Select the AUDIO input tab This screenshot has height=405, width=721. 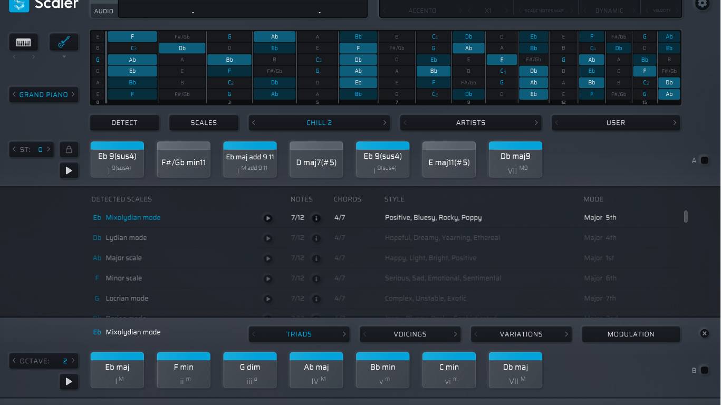104,11
